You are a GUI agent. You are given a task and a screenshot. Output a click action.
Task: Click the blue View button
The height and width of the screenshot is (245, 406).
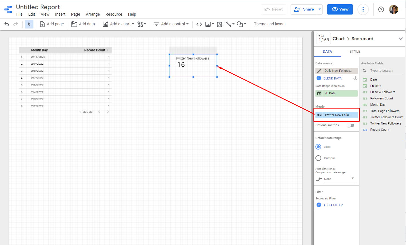click(340, 9)
